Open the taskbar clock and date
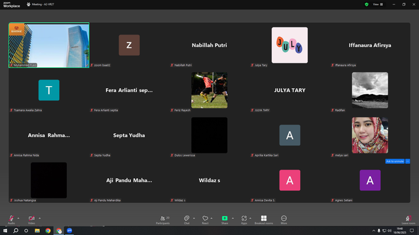 click(x=400, y=230)
